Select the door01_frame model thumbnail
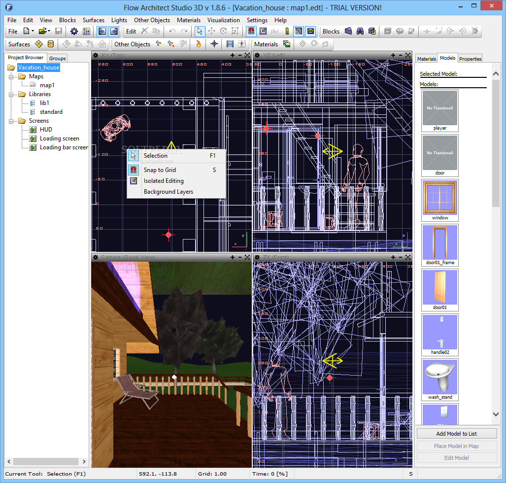 pyautogui.click(x=440, y=245)
